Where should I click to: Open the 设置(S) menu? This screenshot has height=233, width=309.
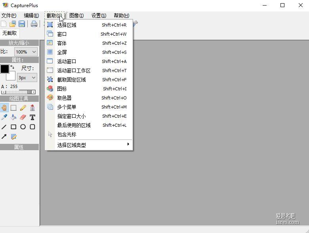coord(99,15)
